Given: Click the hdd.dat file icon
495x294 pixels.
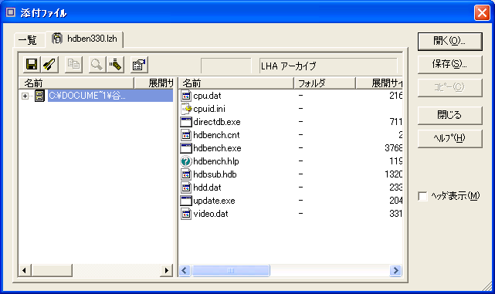Looking at the screenshot, I should tap(186, 188).
